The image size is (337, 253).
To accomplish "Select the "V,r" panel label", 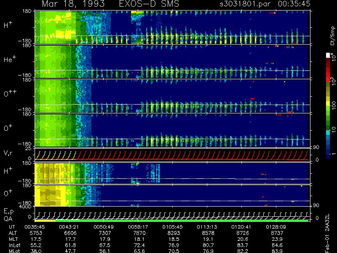I will [x=8, y=153].
